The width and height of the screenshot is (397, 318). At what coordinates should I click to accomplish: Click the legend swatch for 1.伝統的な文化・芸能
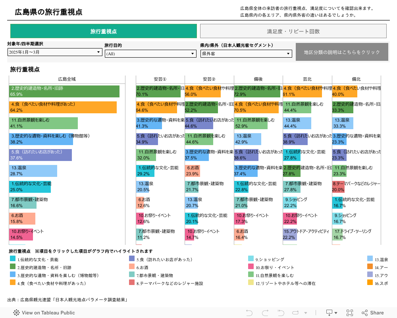click(x=13, y=259)
